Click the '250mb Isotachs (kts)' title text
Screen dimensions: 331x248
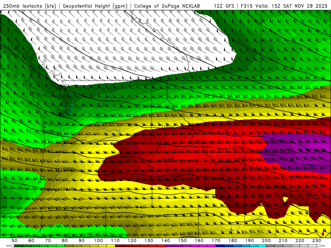(30, 6)
